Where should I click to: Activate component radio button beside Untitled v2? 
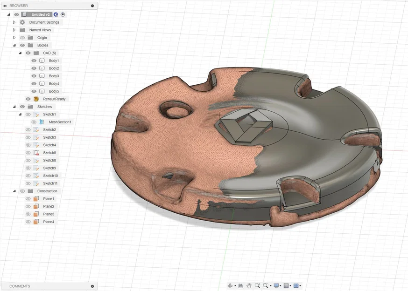click(x=63, y=14)
